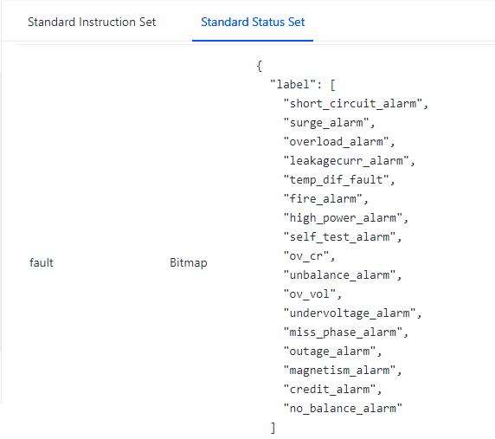Select "undervoltage_alarm" entry
Viewport: 495px width, 439px height.
pos(352,313)
